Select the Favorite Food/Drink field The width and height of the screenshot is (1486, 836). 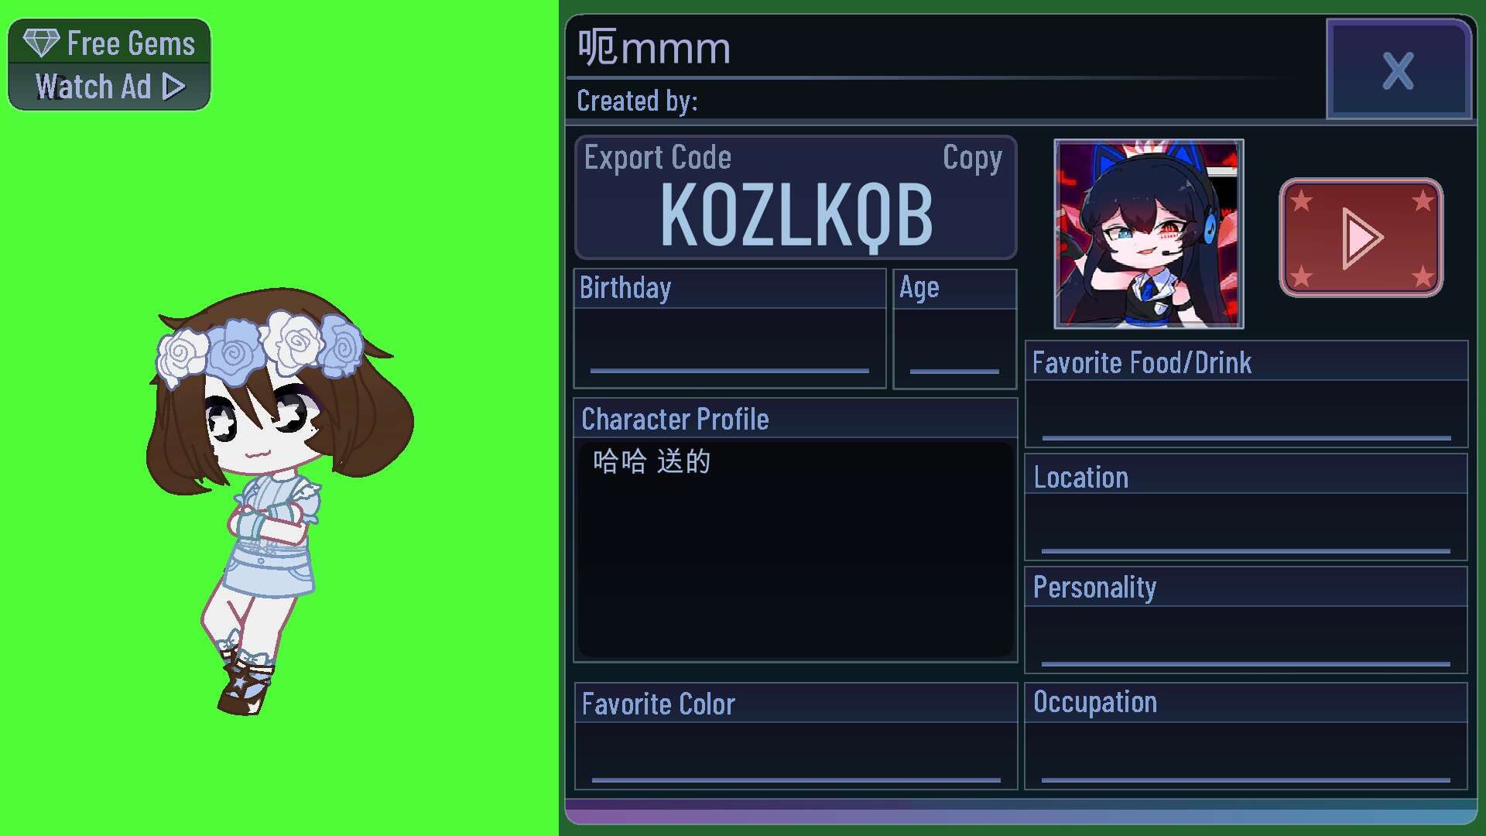pyautogui.click(x=1246, y=413)
